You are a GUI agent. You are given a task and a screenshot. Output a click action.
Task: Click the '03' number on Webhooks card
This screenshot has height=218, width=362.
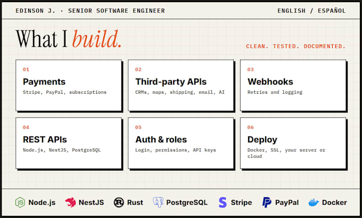point(251,69)
